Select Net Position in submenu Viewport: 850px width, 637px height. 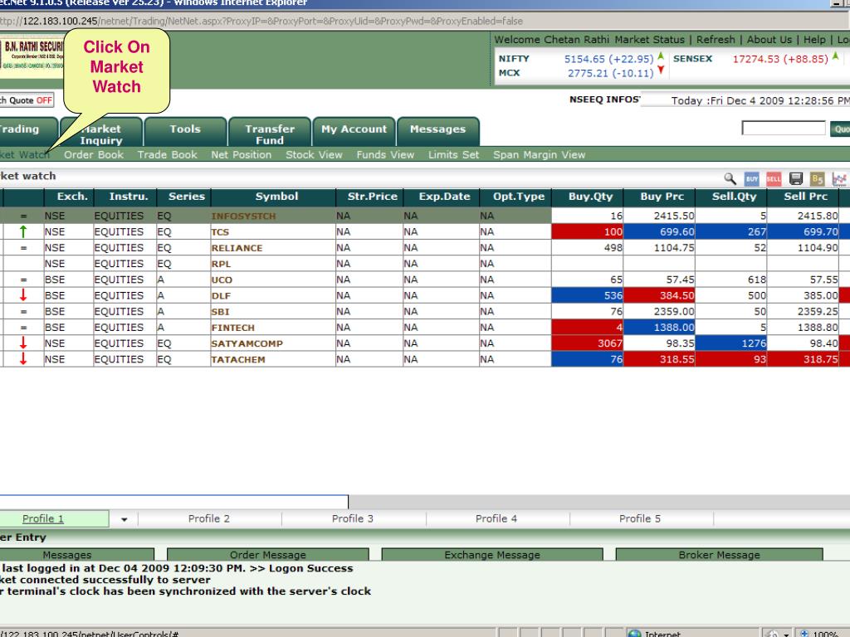click(x=242, y=155)
